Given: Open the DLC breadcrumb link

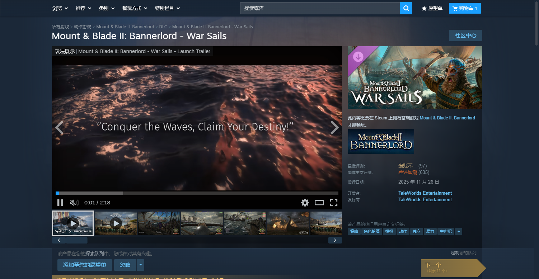Looking at the screenshot, I should (163, 27).
